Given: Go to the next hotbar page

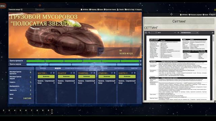Looking at the screenshot, I should coord(52,113).
